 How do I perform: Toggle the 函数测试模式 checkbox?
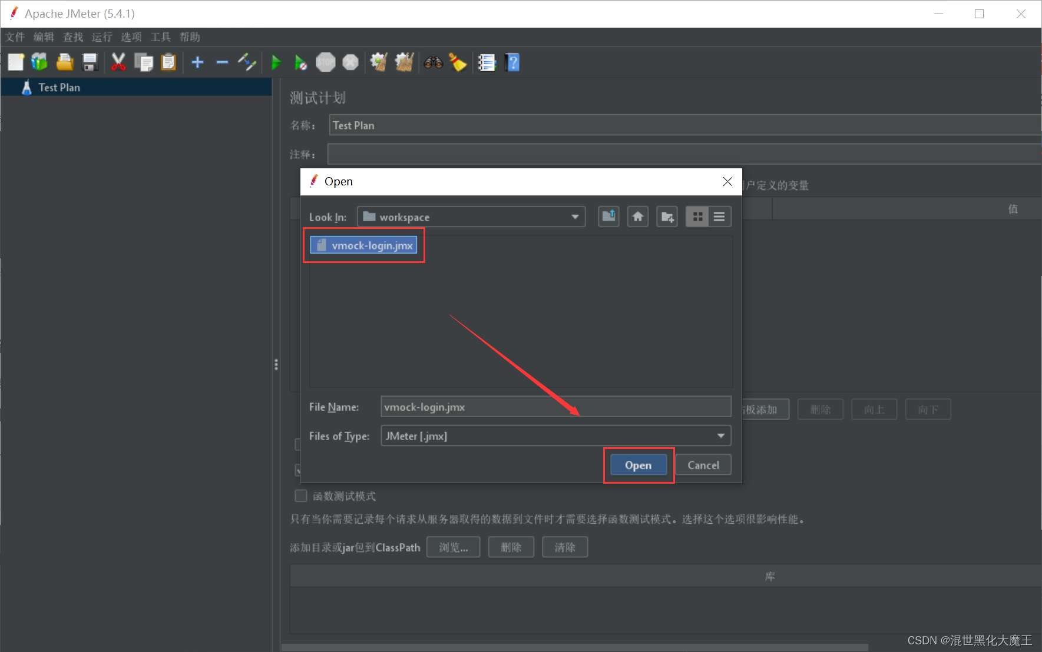[x=301, y=495]
